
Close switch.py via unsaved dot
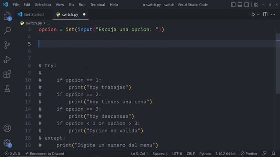coord(84,14)
